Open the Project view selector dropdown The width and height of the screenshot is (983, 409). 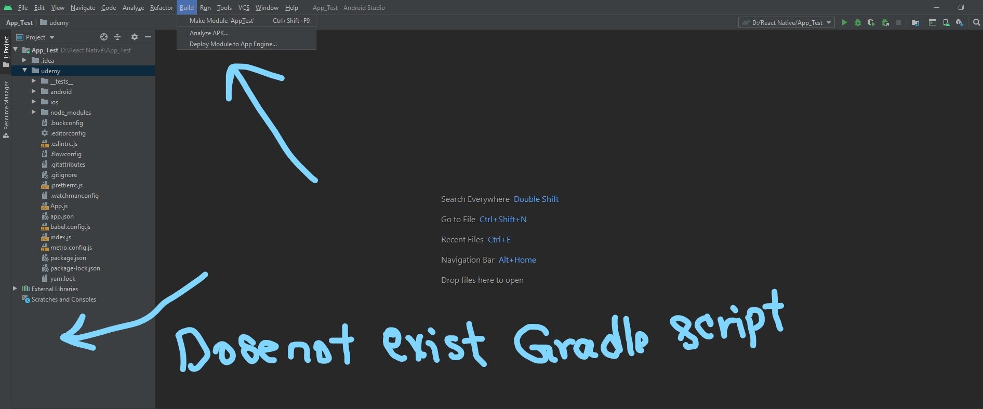tap(35, 37)
